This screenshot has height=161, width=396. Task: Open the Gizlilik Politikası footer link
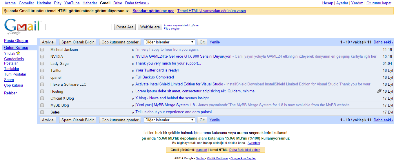click(x=217, y=158)
